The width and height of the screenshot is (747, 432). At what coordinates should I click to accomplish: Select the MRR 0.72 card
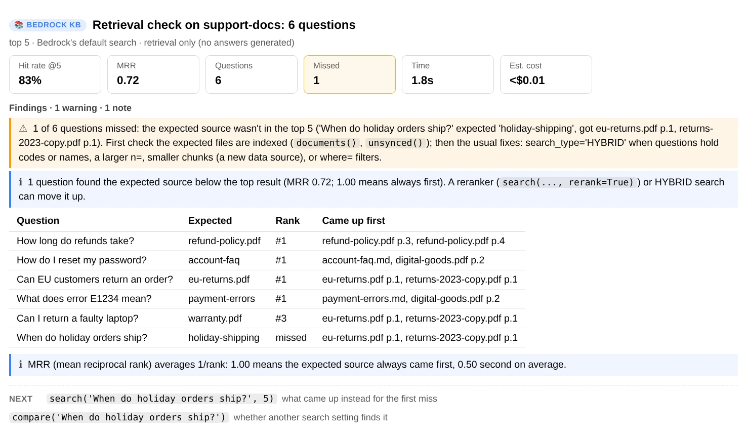click(x=153, y=74)
